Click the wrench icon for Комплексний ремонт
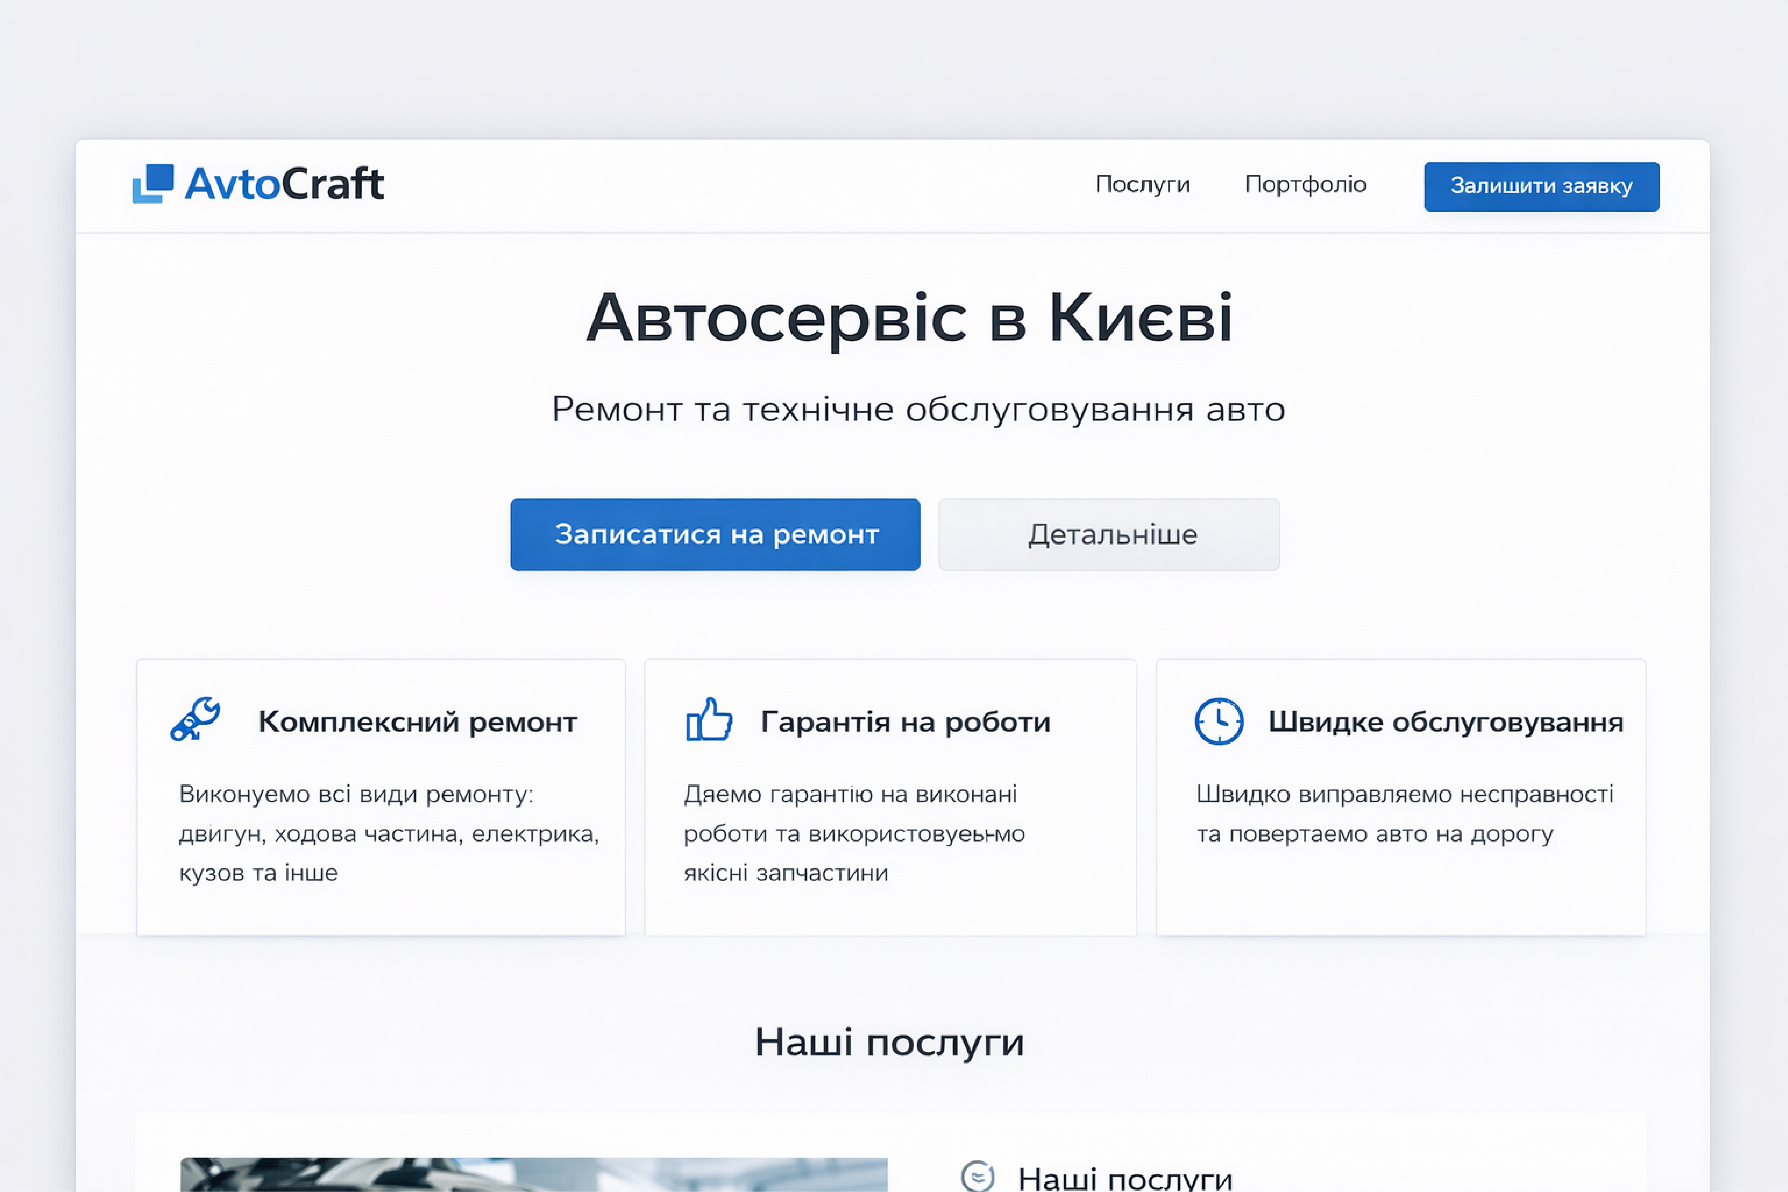The image size is (1788, 1192). (195, 719)
